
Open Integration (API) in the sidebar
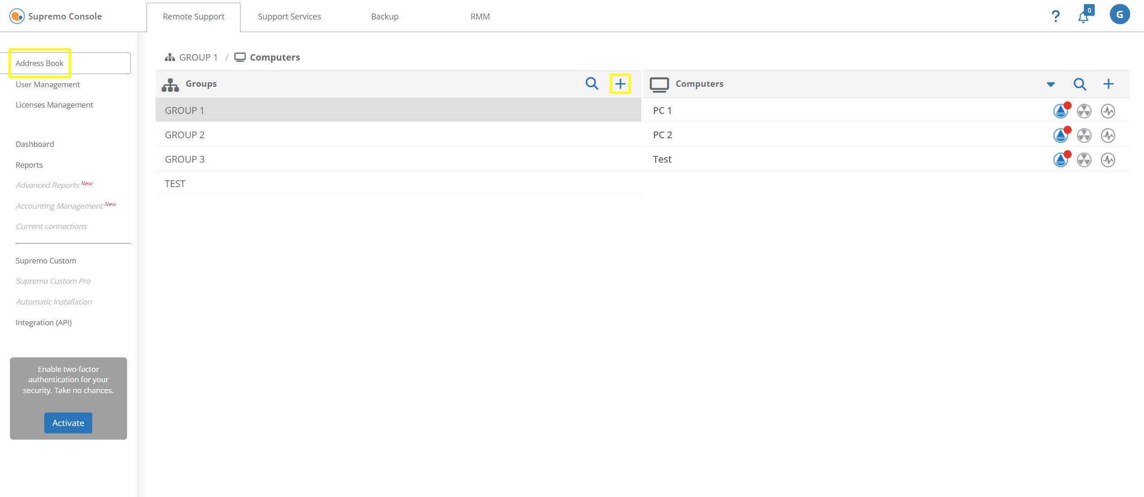click(43, 323)
